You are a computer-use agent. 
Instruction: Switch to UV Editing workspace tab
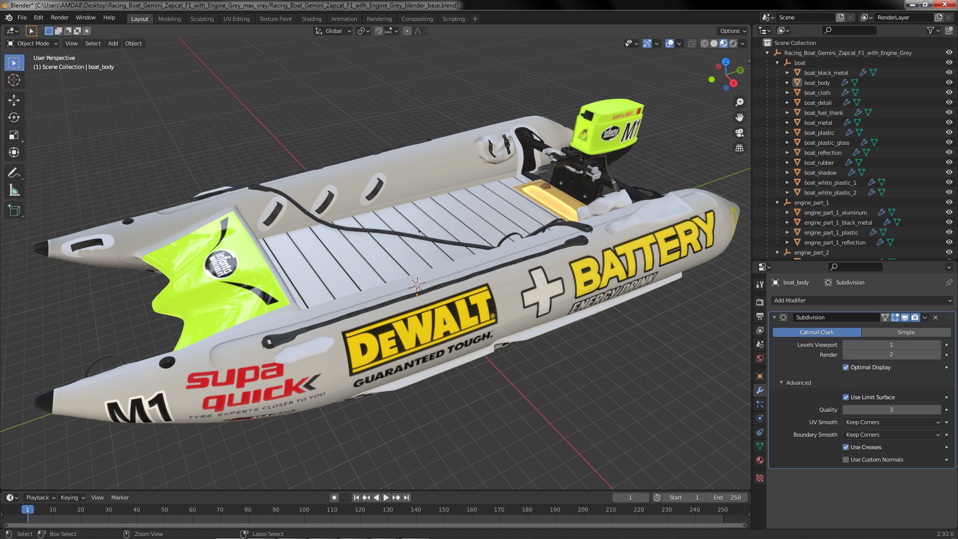[237, 19]
